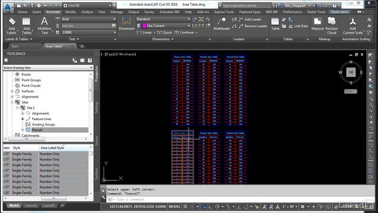Insert a Table from Tables panel

275,24
